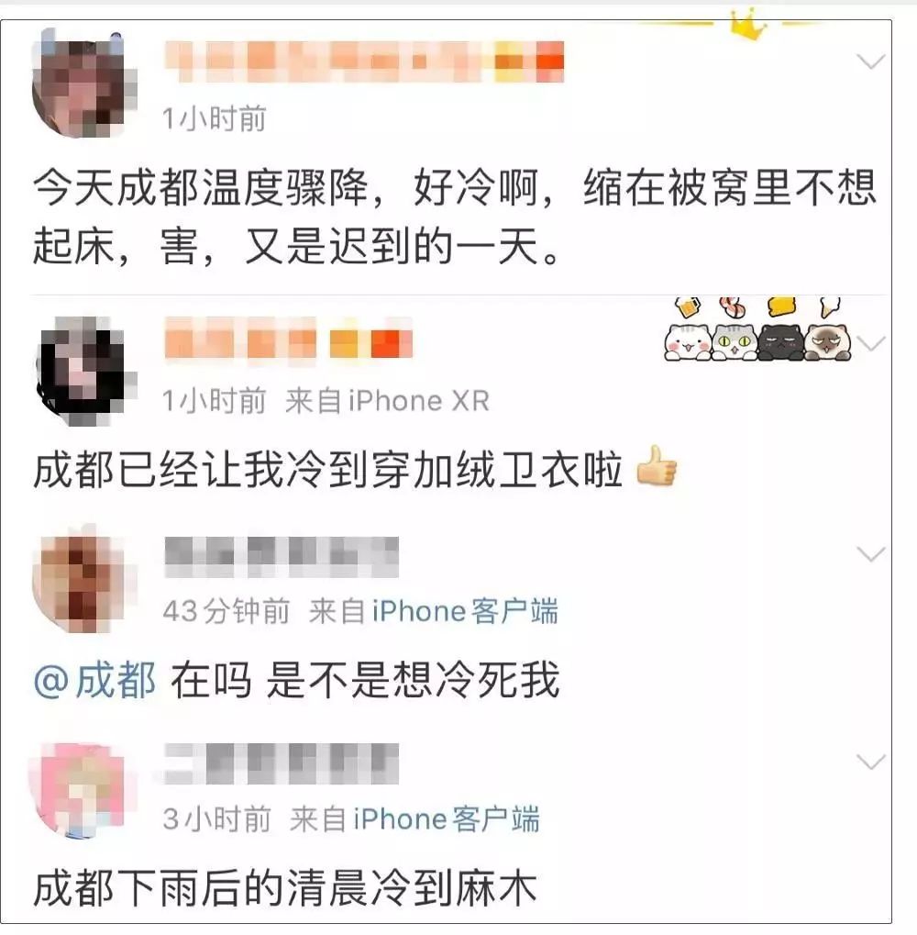This screenshot has height=935, width=917.
Task: Open the second post's orange blurred username
Action: [x=289, y=339]
